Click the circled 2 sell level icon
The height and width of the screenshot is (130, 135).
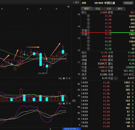click(88, 27)
